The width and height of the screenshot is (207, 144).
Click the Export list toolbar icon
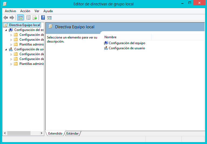[x=35, y=18]
